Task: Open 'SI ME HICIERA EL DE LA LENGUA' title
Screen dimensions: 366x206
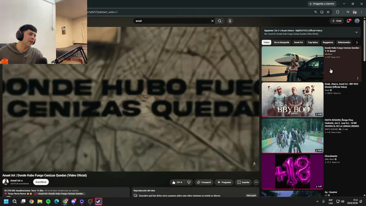Action: [342, 123]
